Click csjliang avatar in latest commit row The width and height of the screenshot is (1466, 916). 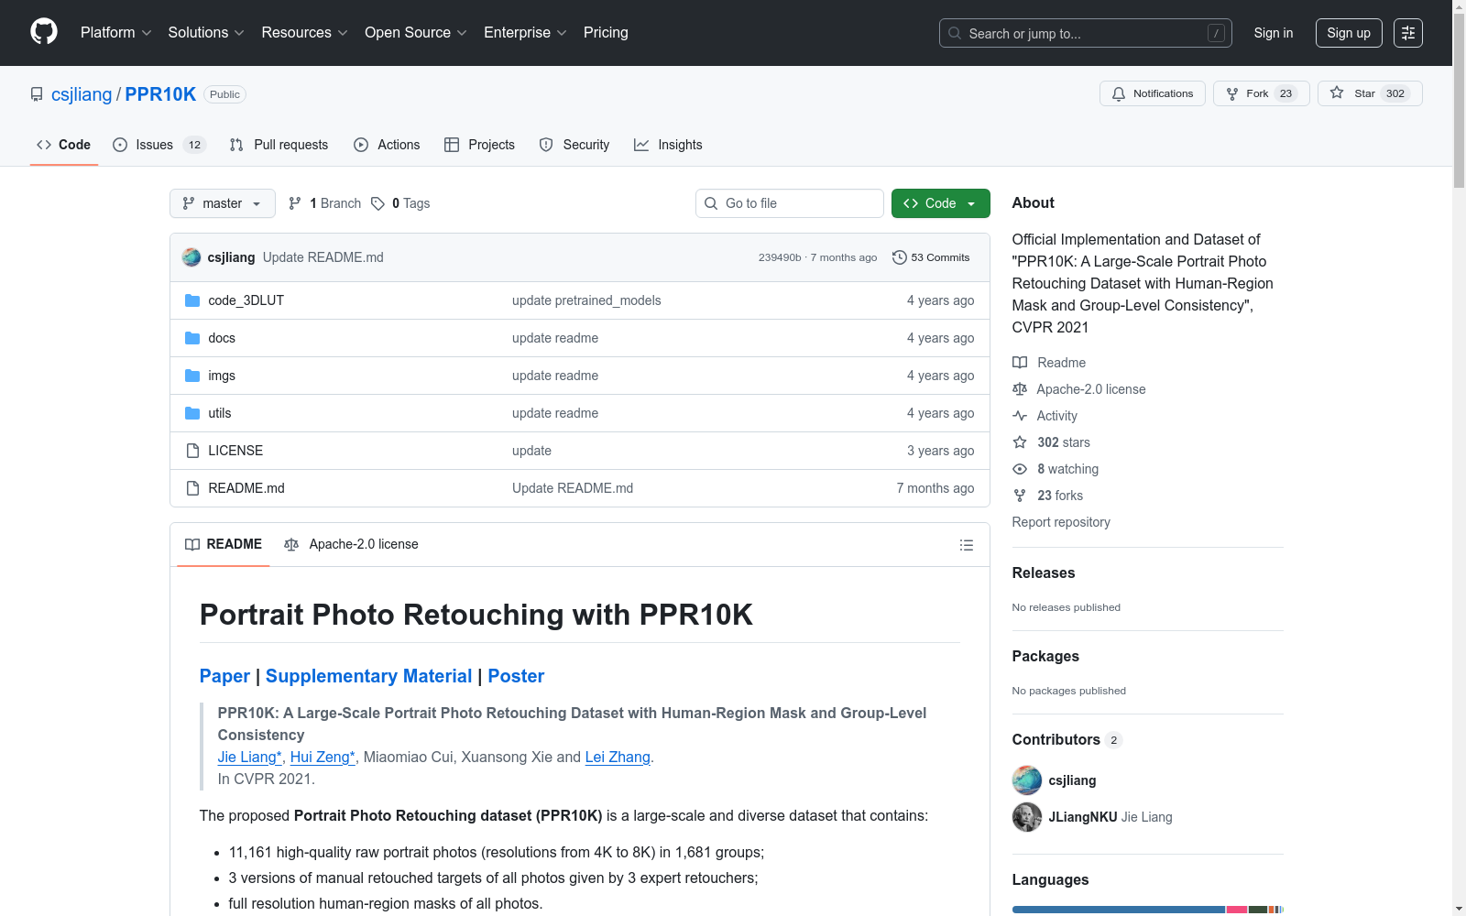tap(191, 257)
